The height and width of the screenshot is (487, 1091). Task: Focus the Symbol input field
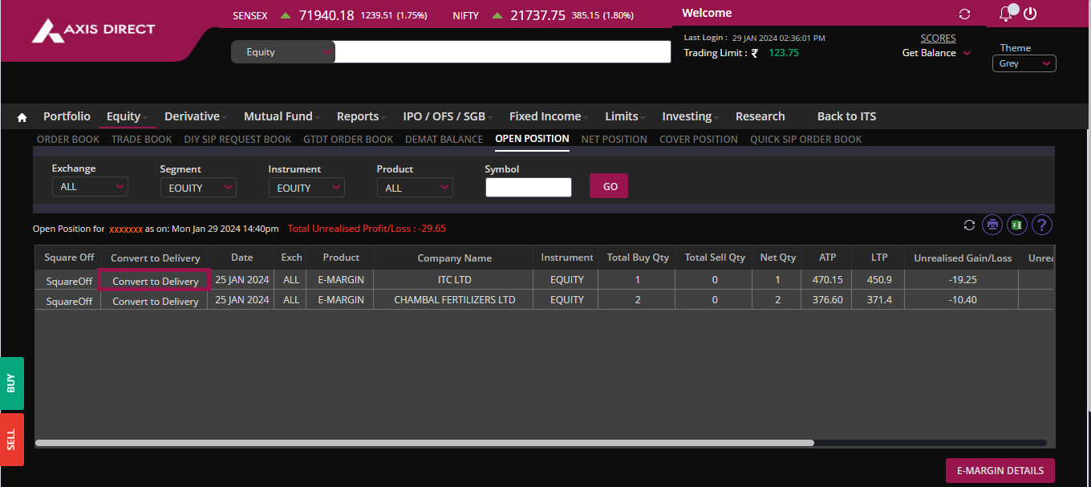528,188
